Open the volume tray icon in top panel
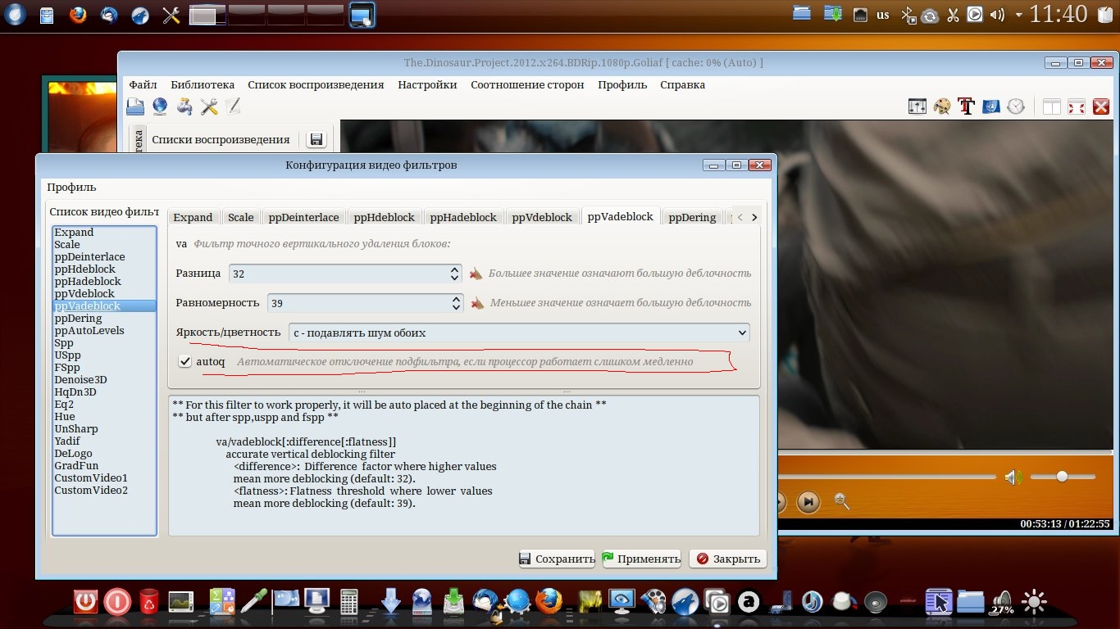1120x629 pixels. click(997, 15)
